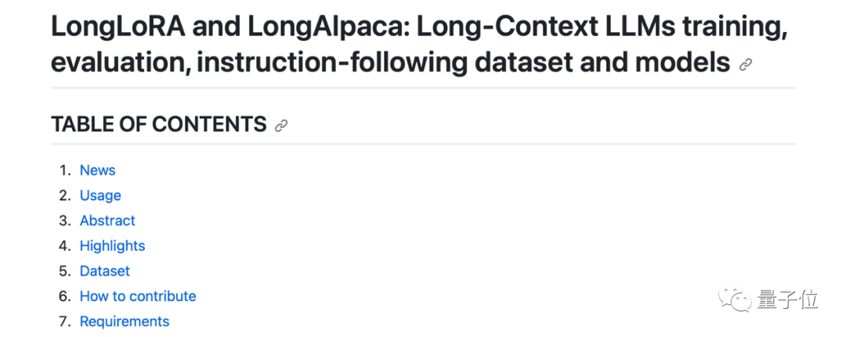Jump to the Usage section link
846x337 pixels.
[x=100, y=195]
